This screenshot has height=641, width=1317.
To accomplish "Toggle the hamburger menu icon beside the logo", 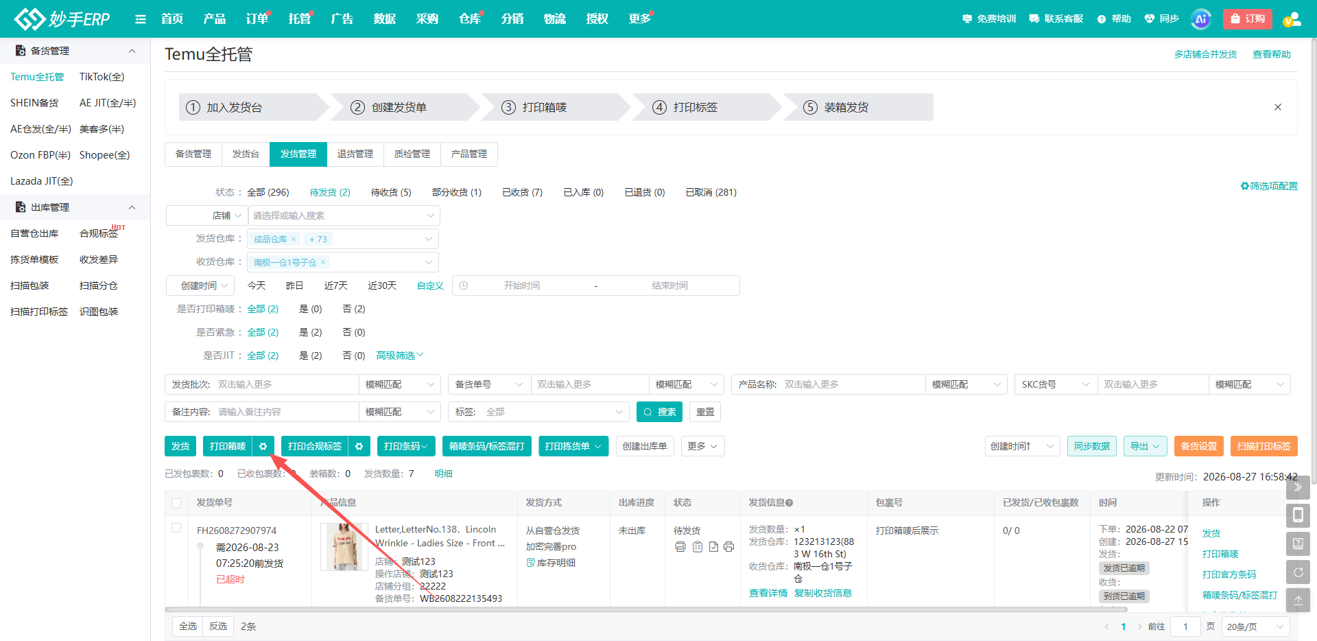I will [x=141, y=19].
